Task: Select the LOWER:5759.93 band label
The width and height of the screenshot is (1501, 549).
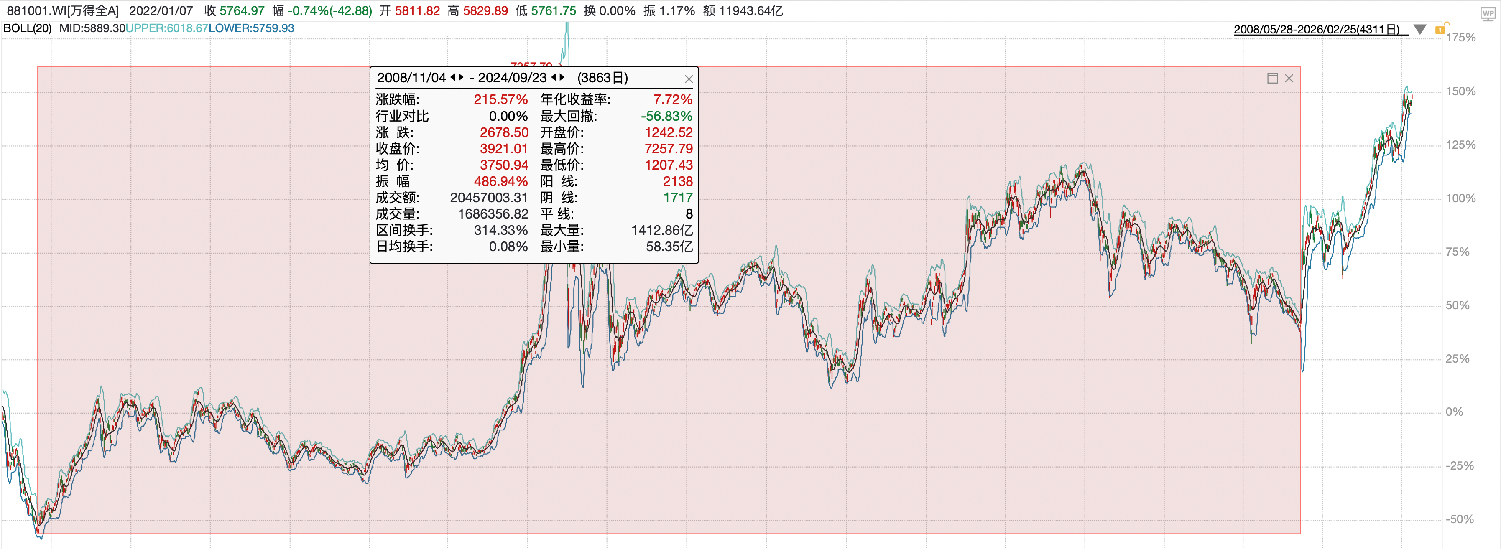Action: tap(251, 28)
